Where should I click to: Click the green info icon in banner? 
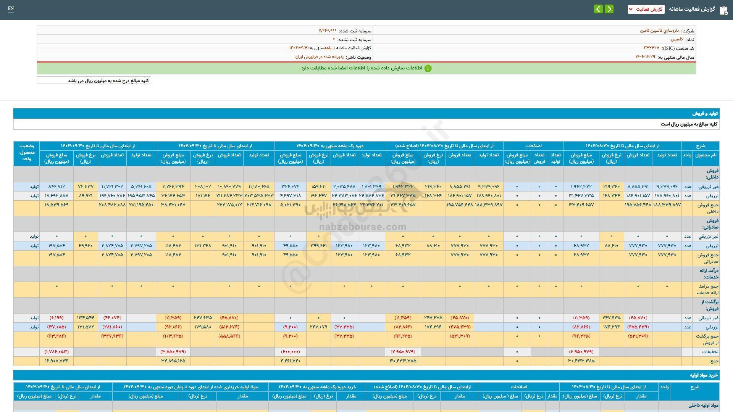coord(428,68)
